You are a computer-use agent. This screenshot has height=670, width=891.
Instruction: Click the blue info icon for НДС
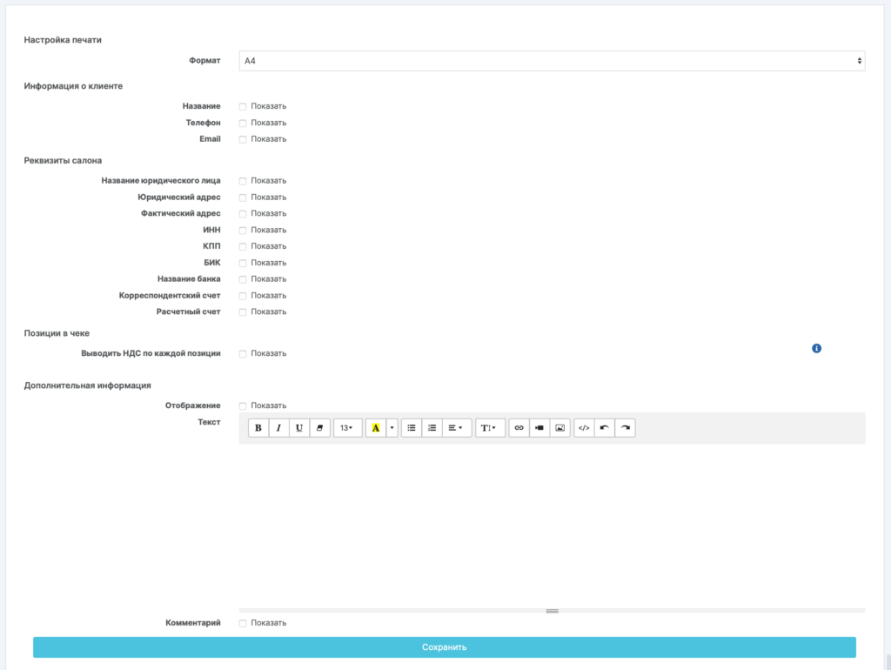817,348
